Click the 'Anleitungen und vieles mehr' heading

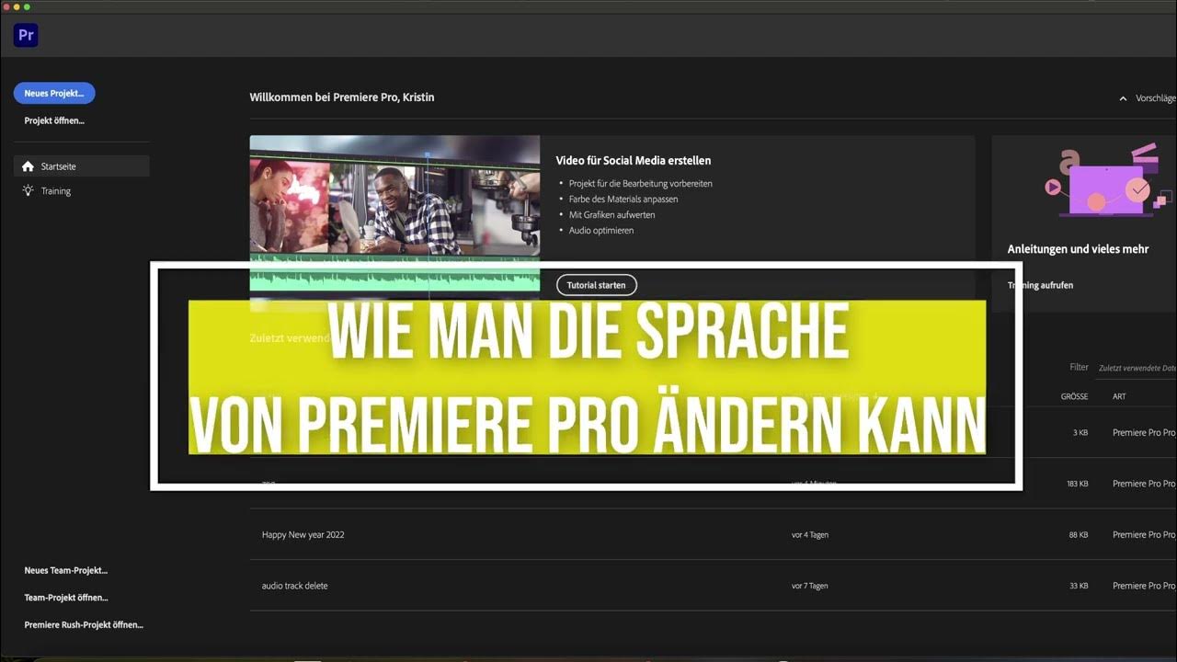point(1078,249)
